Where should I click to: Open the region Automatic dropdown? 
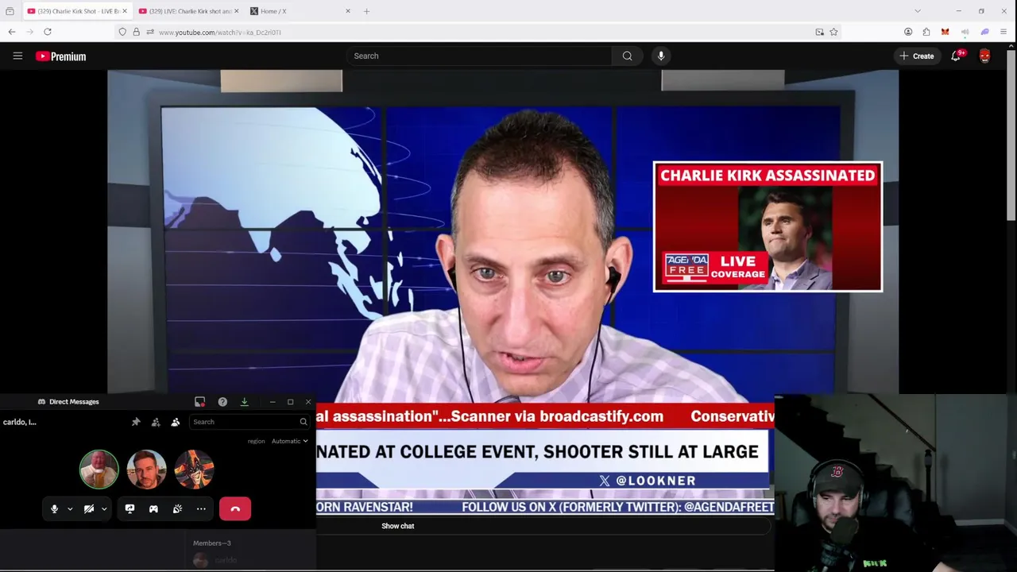pyautogui.click(x=289, y=441)
